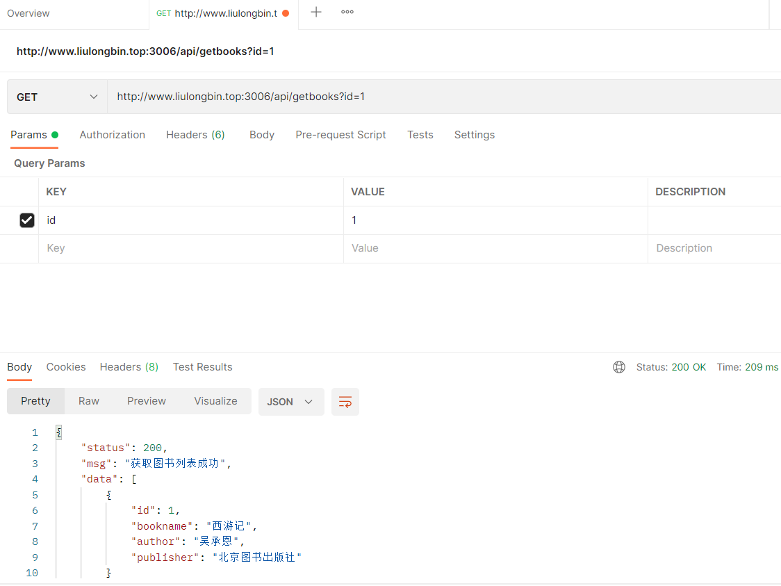
Task: Open the request Headers (6) tab
Action: point(195,135)
